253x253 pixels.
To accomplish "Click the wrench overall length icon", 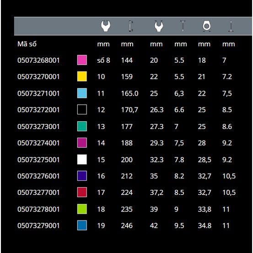I will (131, 26).
